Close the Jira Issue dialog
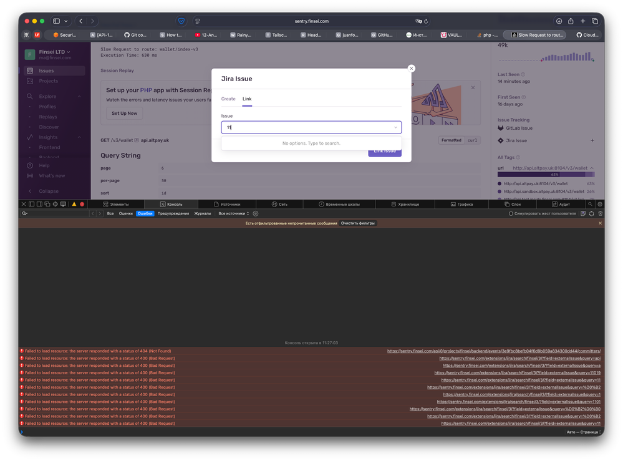The image size is (623, 461). tap(411, 69)
